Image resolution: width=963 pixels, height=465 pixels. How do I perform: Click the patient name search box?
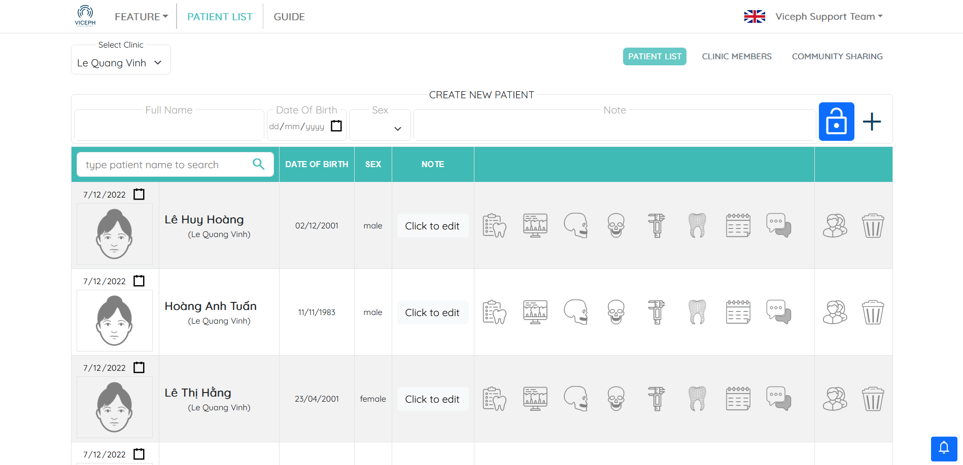pyautogui.click(x=175, y=164)
